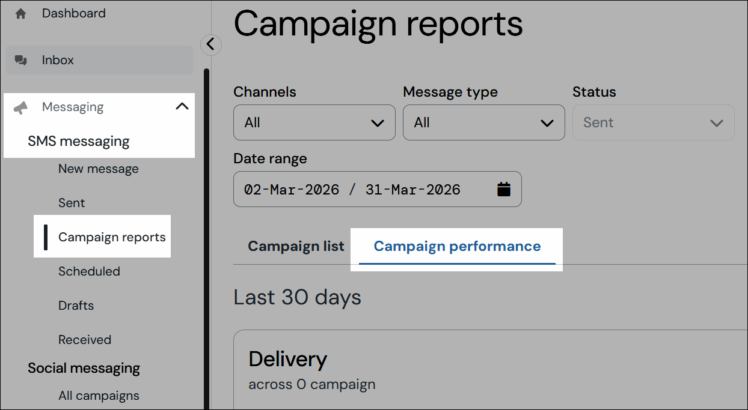This screenshot has width=748, height=410.
Task: Open the Channels dropdown
Action: click(314, 122)
